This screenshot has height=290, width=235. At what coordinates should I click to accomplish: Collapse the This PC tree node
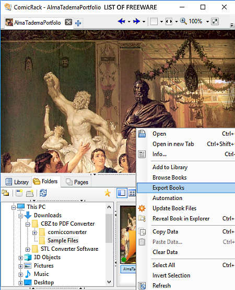point(13,207)
